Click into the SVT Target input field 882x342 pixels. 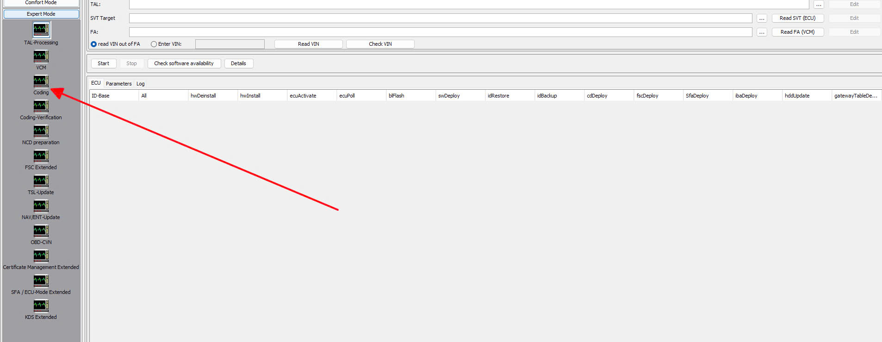tap(440, 18)
